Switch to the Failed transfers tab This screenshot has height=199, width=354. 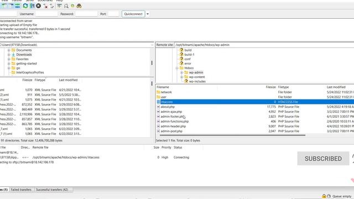click(x=21, y=190)
